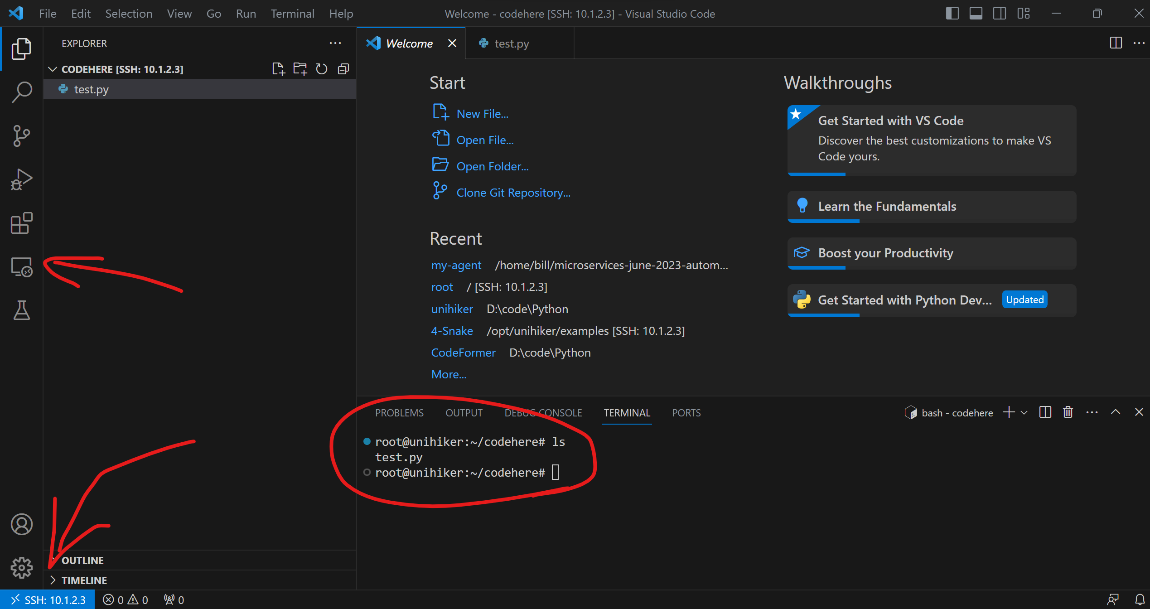1150x609 pixels.
Task: Click More... under Recent list
Action: 449,374
